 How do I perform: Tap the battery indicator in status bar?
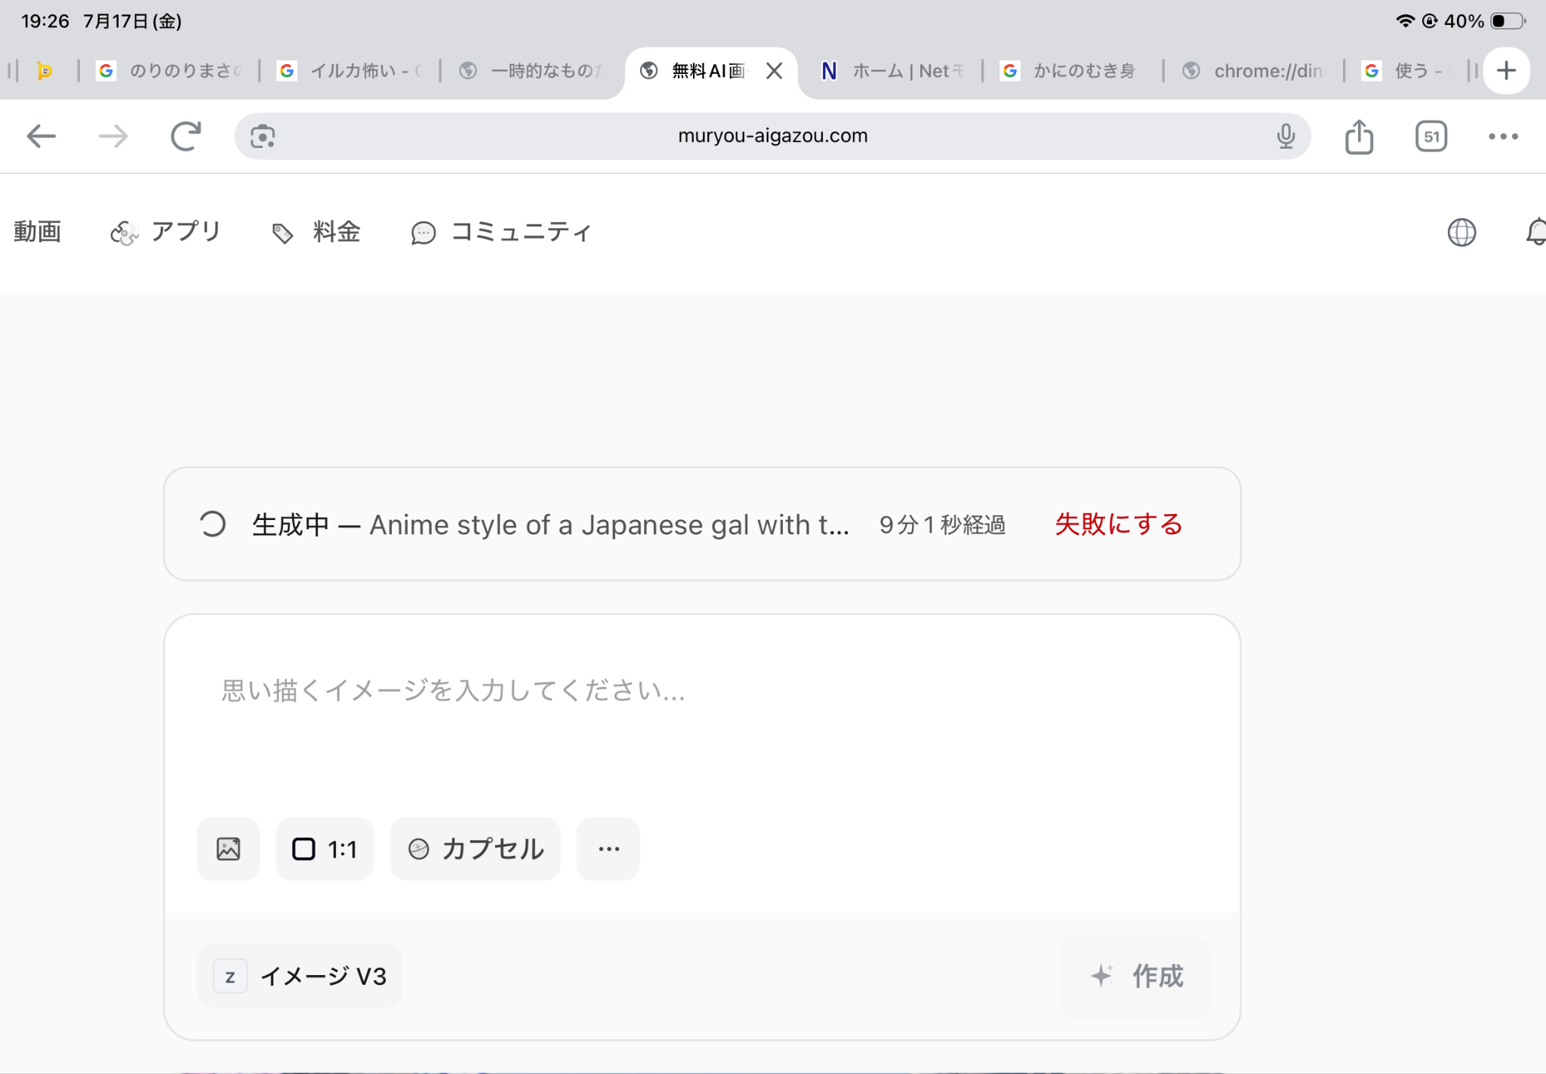tap(1508, 21)
